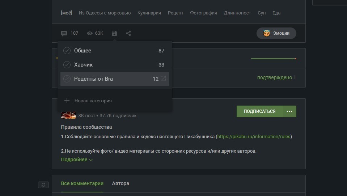Open the Эмоции reactions dropdown
The height and width of the screenshot is (196, 347).
276,33
